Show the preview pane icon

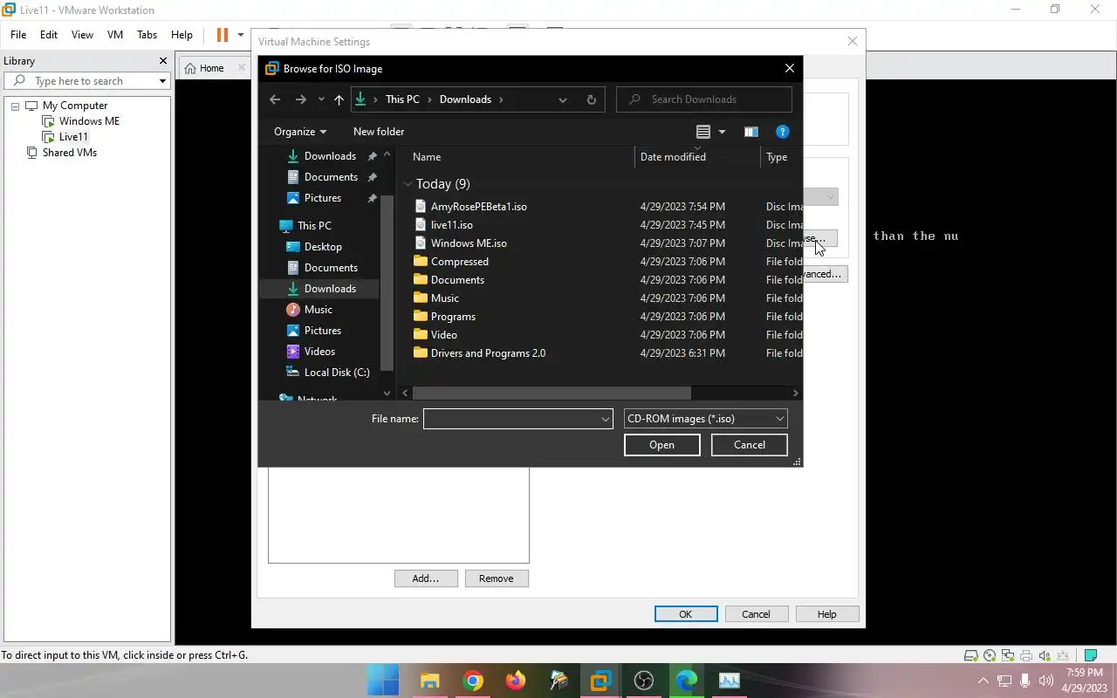click(x=750, y=132)
